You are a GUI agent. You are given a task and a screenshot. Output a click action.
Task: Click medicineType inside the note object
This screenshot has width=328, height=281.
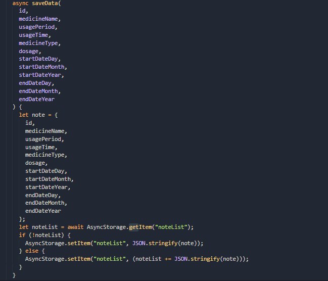click(x=45, y=155)
